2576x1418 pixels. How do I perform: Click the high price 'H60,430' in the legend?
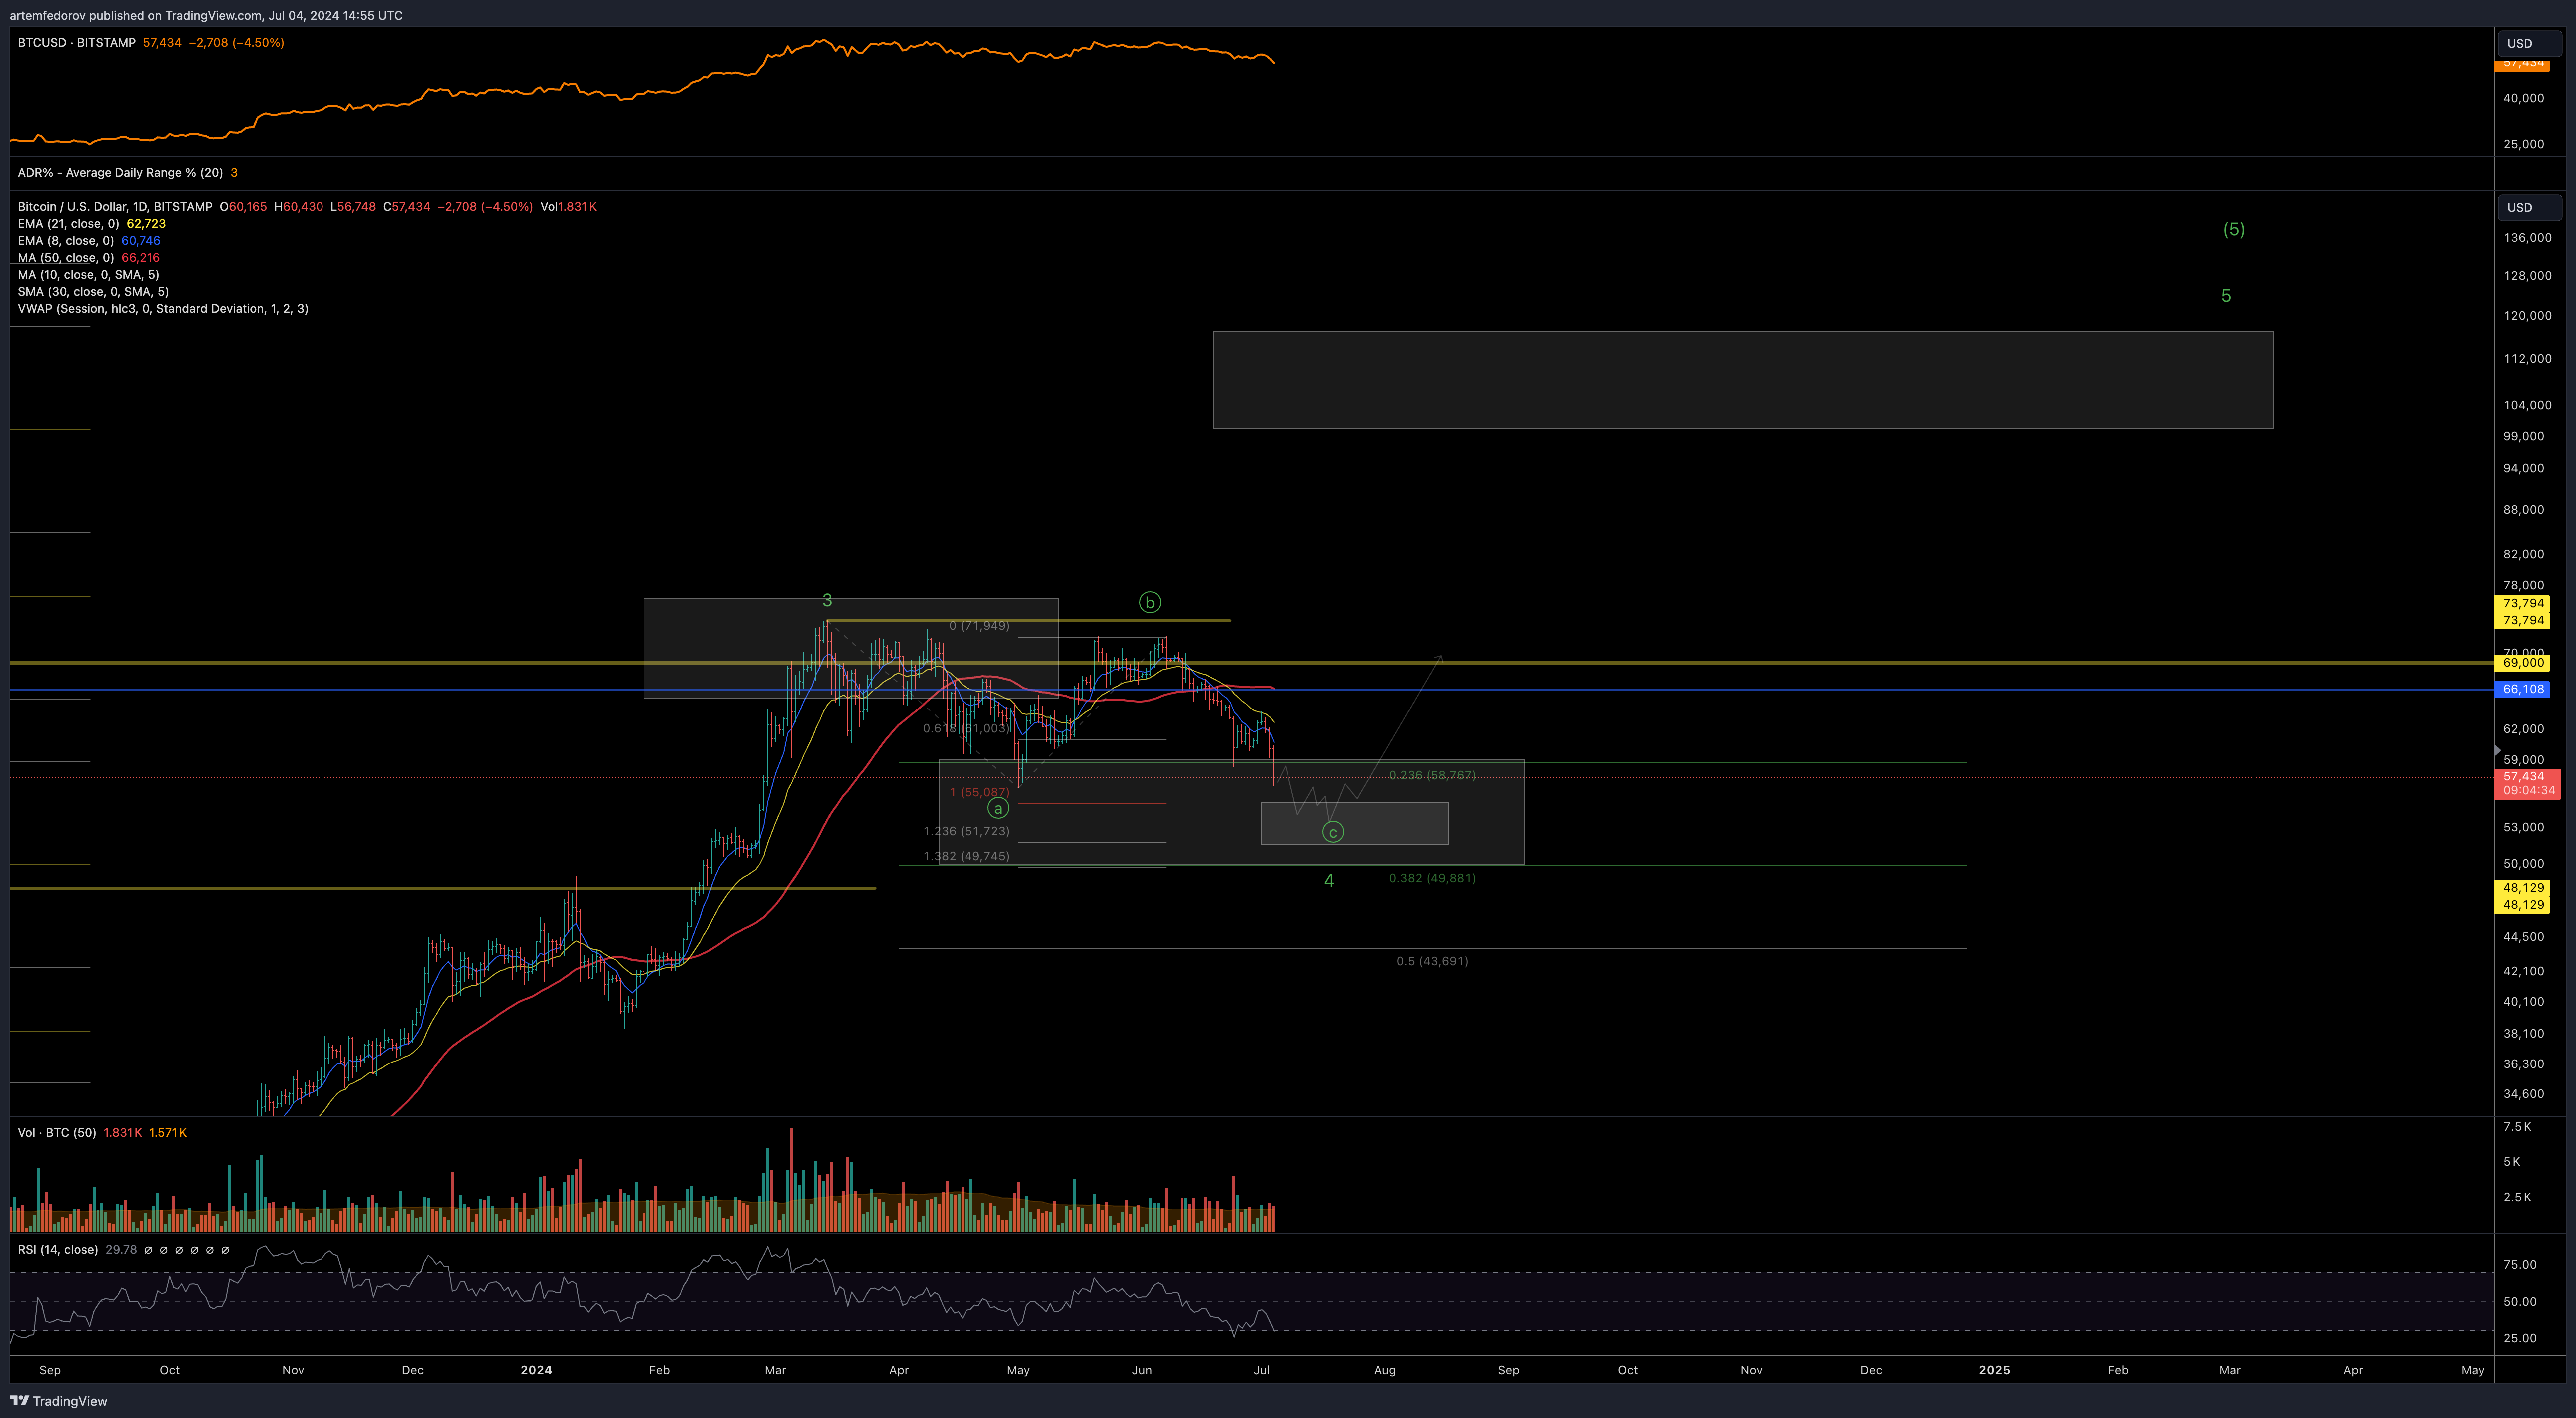click(x=298, y=207)
